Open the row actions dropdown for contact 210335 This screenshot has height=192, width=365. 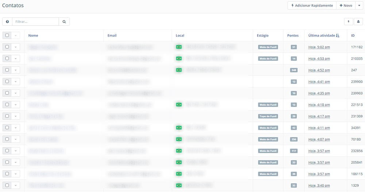click(x=16, y=59)
